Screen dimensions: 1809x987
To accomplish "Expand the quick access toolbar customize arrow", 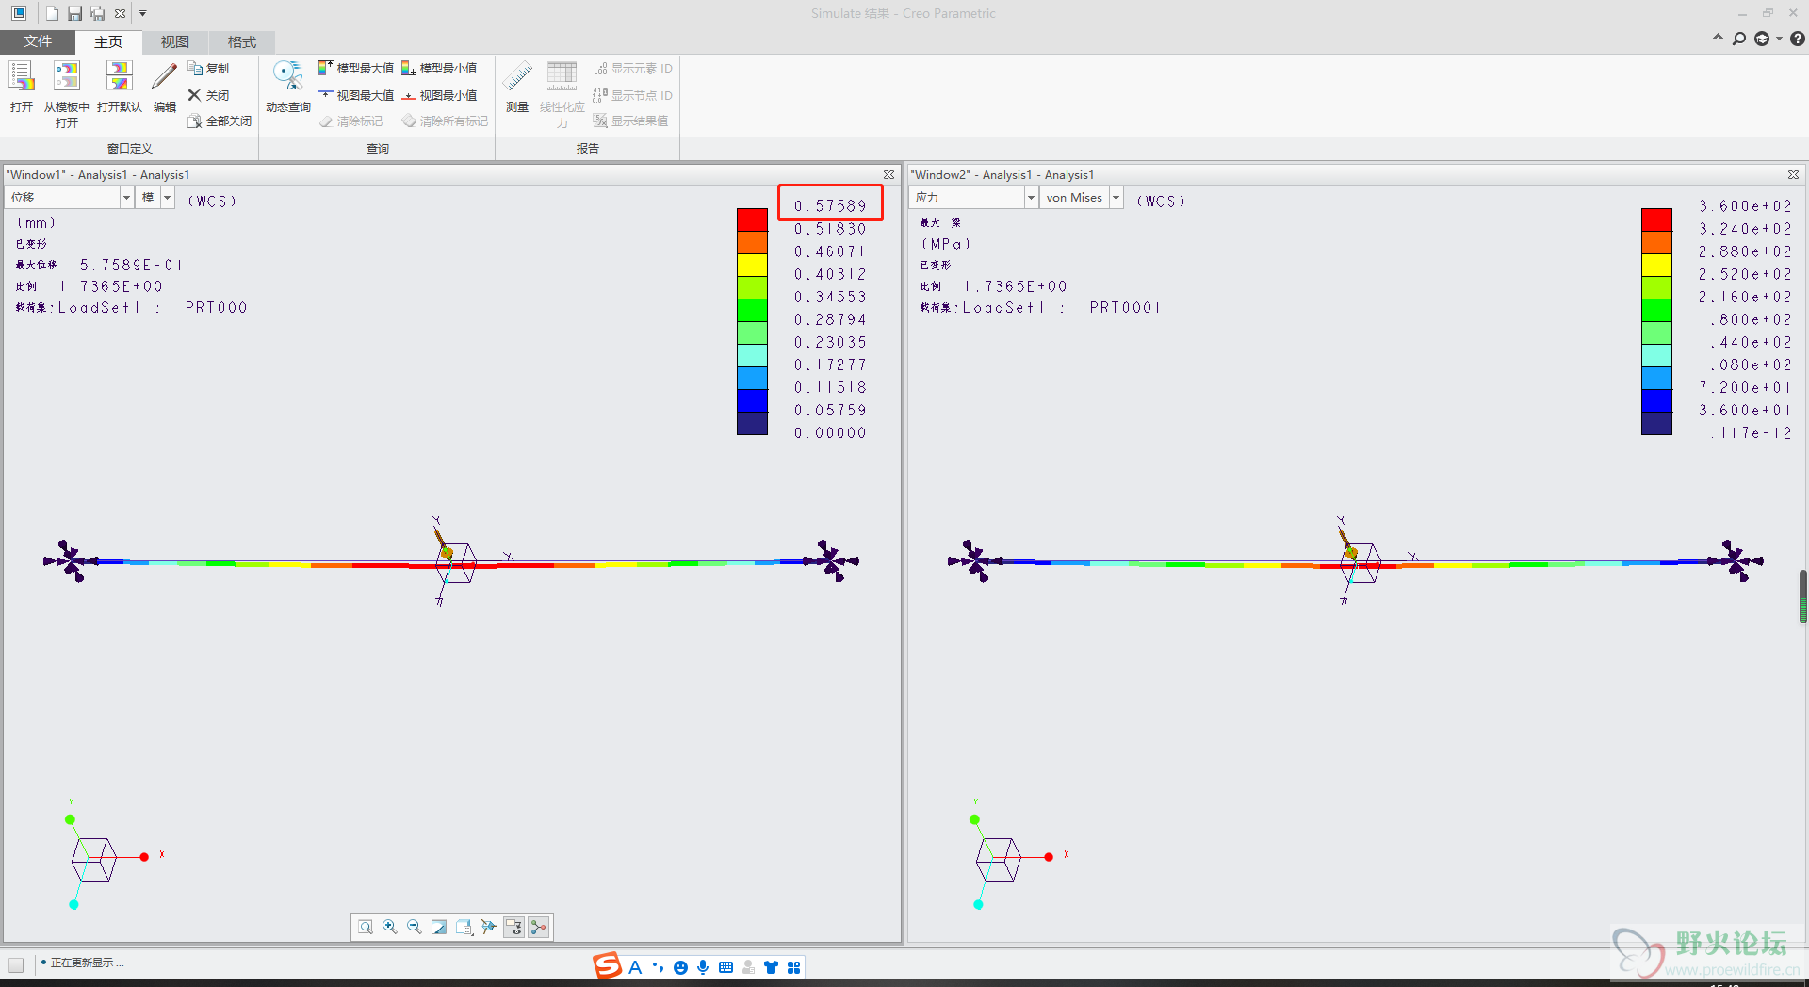I will coord(143,13).
